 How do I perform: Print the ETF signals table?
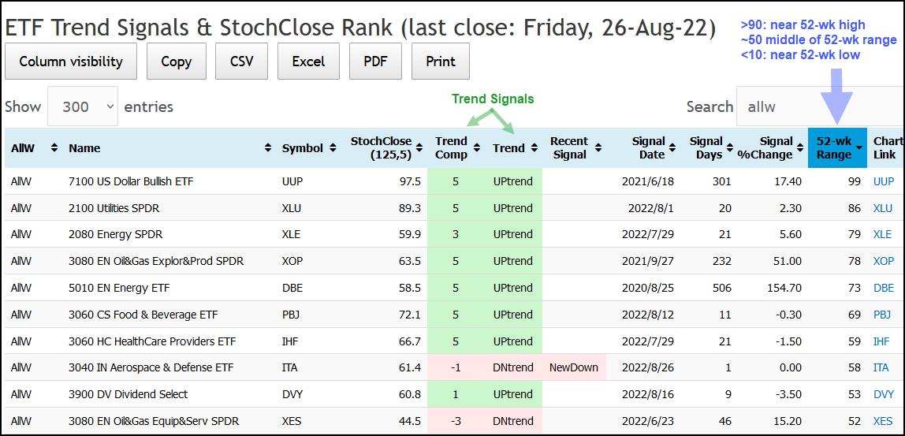click(x=440, y=61)
